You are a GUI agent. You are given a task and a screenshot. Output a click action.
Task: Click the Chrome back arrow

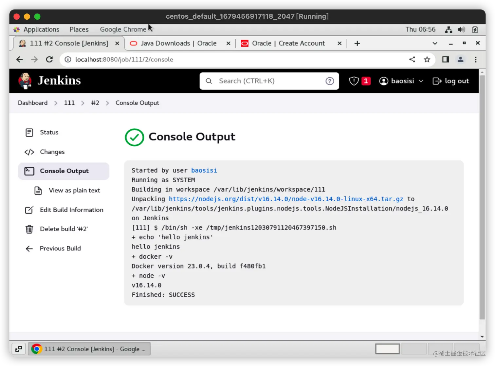[x=20, y=59]
